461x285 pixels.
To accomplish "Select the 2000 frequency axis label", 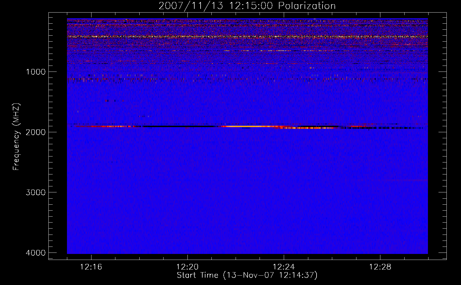I will coord(36,132).
